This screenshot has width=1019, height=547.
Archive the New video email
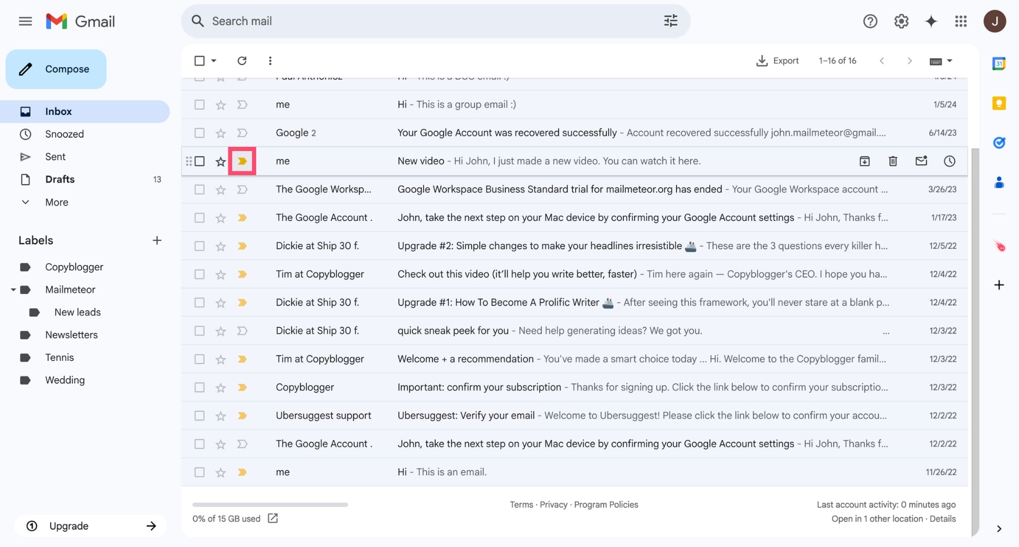tap(864, 161)
